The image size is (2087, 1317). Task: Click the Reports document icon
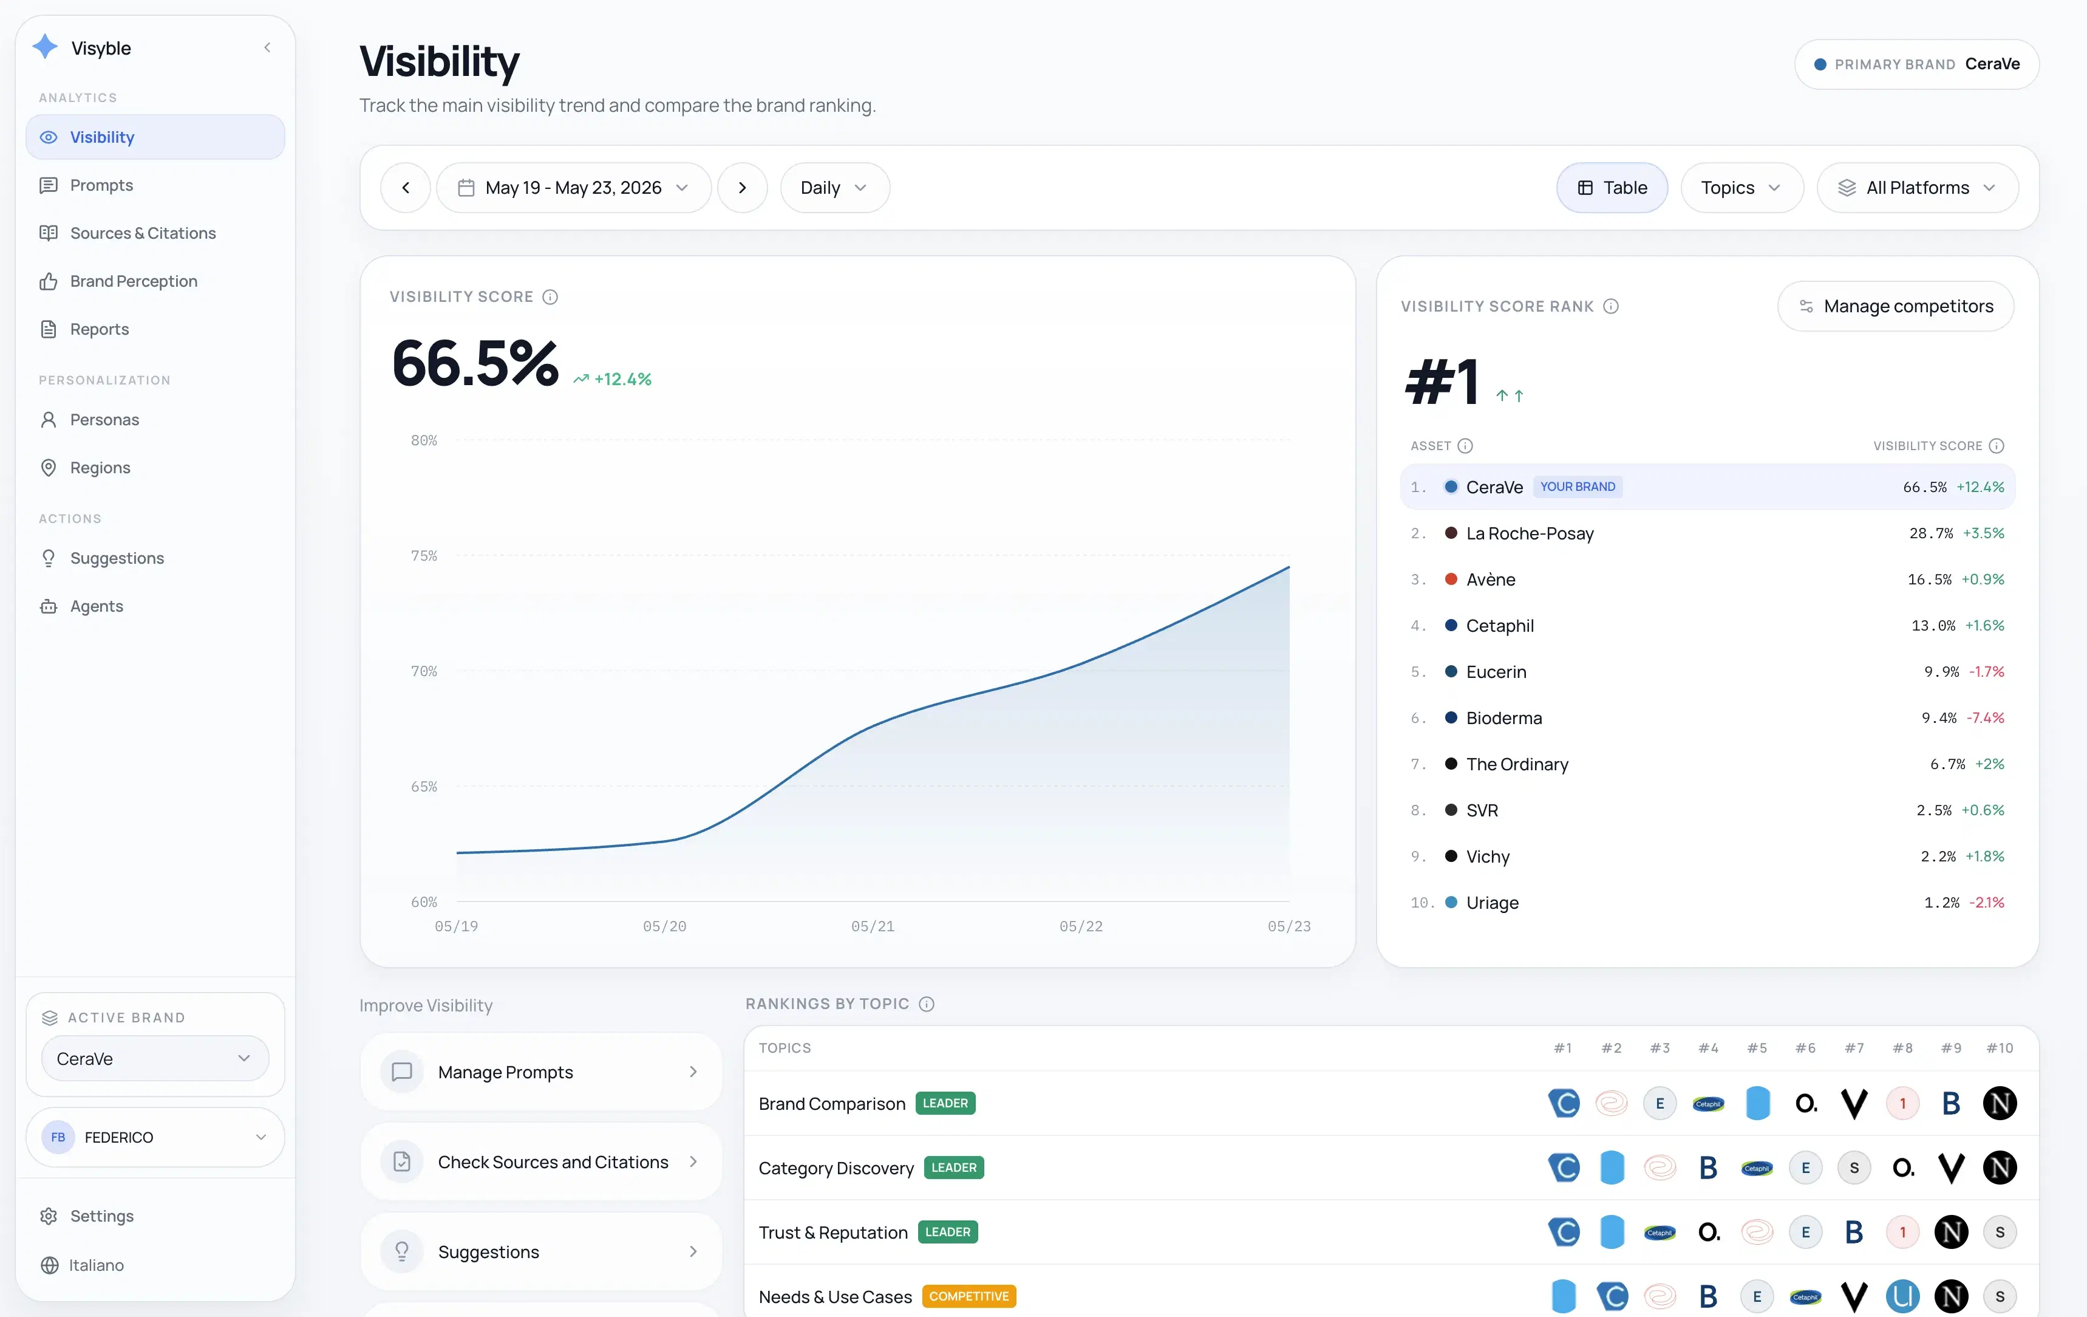(x=49, y=329)
